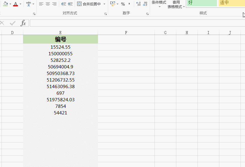The image size is (245, 167).
Task: Increase indent with the indent icon
Action: point(70,4)
